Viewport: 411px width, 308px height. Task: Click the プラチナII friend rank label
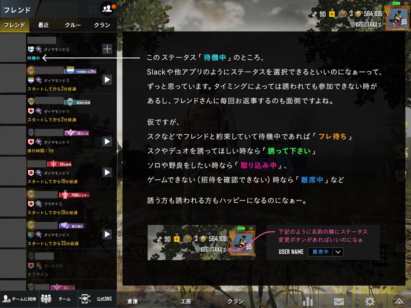[53, 204]
